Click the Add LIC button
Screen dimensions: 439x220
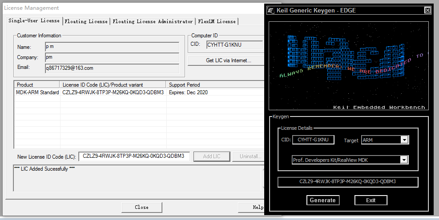point(212,156)
